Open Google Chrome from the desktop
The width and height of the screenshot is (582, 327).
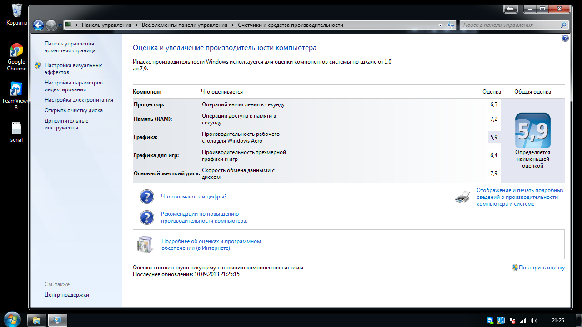16,57
